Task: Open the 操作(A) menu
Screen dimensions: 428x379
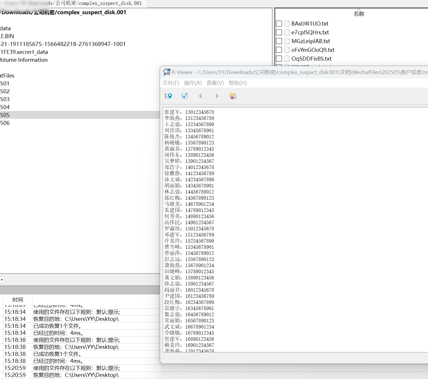Action: pos(193,83)
